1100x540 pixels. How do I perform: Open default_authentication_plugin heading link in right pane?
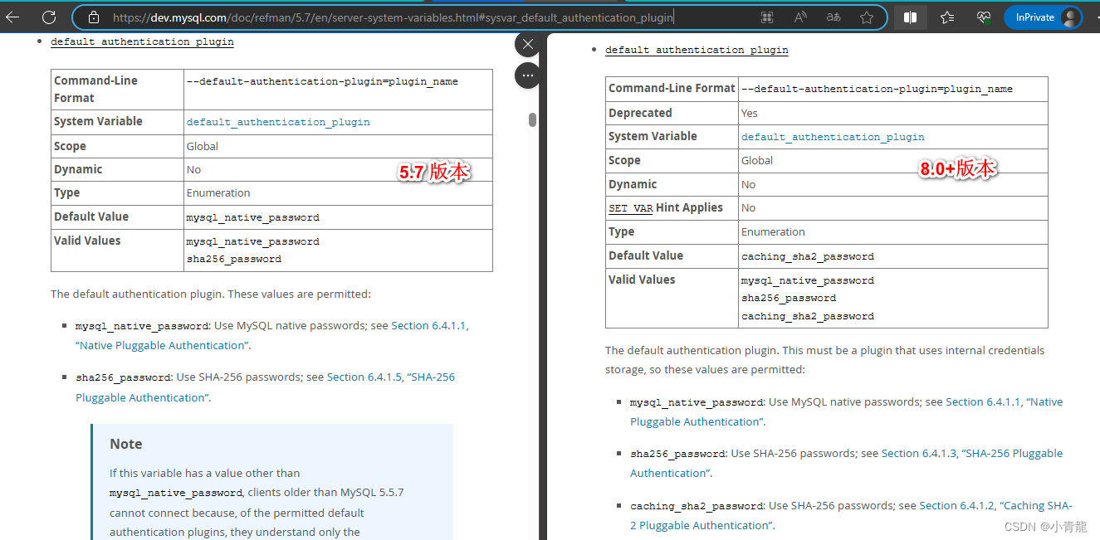697,50
